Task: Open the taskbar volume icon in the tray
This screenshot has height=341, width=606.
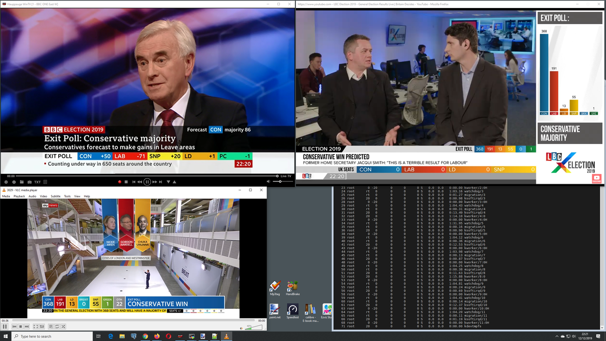Action: [574, 336]
